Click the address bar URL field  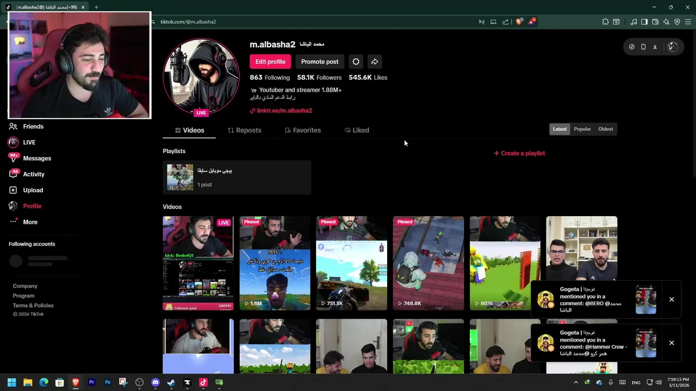tap(315, 22)
